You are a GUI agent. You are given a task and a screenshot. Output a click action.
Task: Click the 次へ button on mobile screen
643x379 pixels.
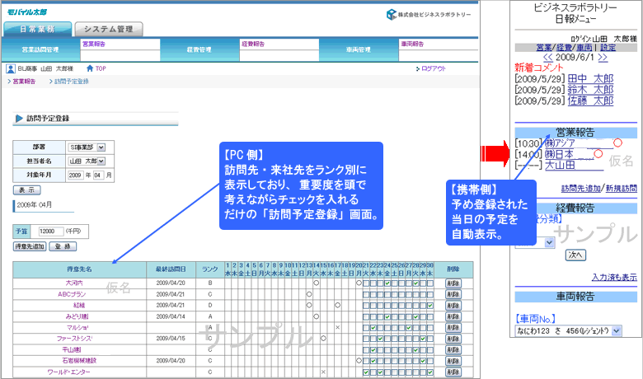(x=575, y=255)
